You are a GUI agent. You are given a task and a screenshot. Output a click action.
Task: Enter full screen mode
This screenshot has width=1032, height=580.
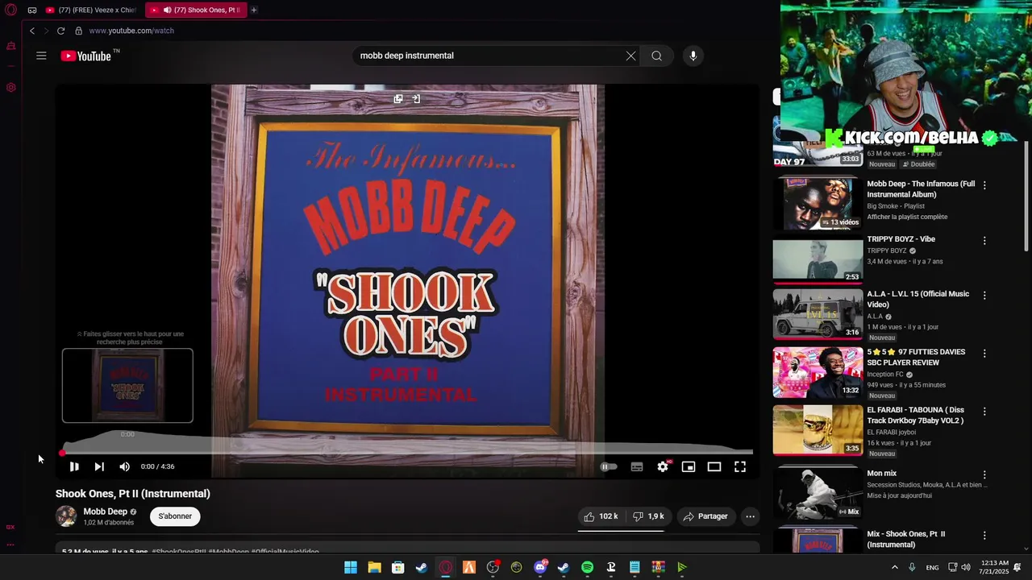(x=740, y=466)
